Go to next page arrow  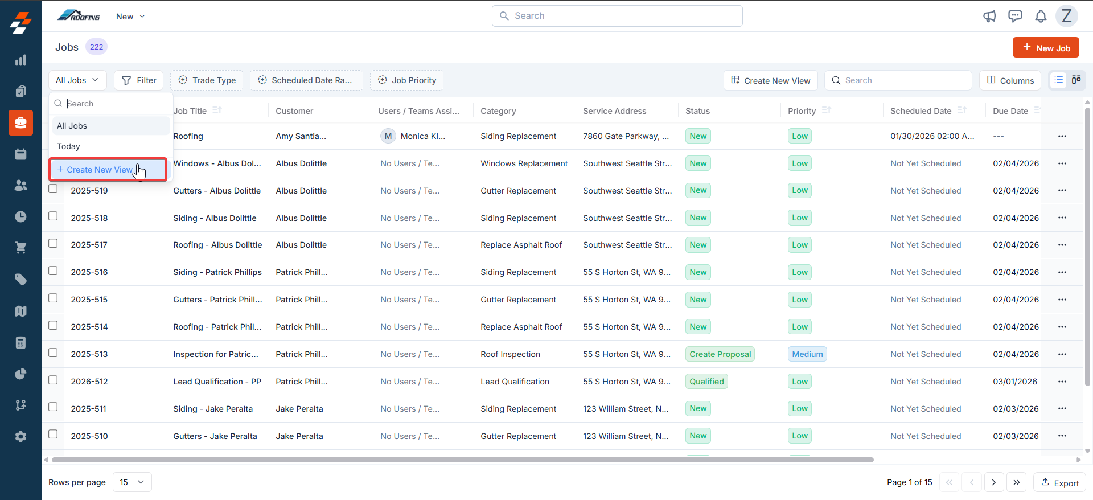click(x=994, y=482)
